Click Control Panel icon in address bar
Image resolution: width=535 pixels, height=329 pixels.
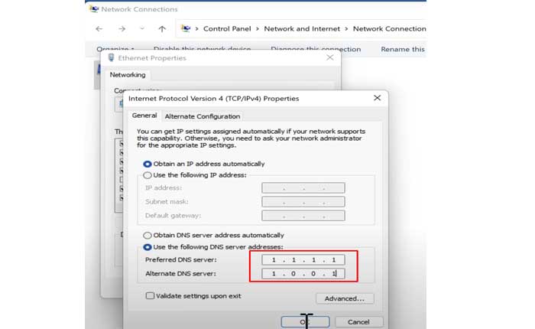pos(186,28)
